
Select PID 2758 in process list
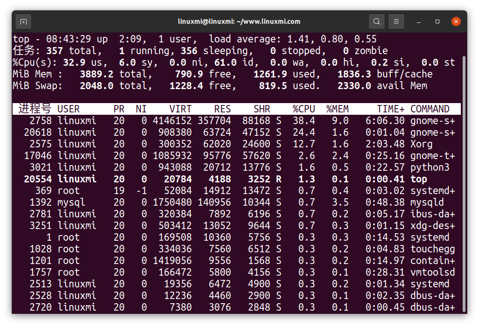(41, 121)
